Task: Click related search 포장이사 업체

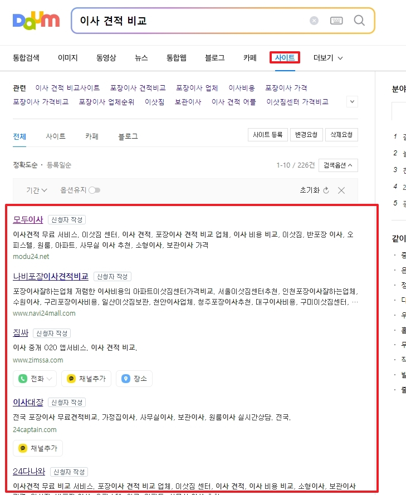Action: (x=197, y=88)
